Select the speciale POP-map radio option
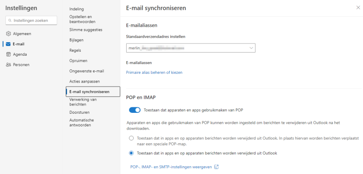This screenshot has width=363, height=174. [131, 138]
